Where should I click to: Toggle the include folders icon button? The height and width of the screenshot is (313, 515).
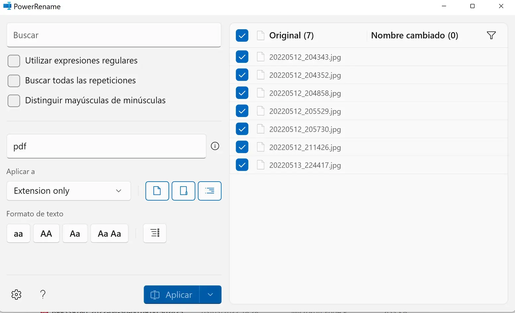183,191
